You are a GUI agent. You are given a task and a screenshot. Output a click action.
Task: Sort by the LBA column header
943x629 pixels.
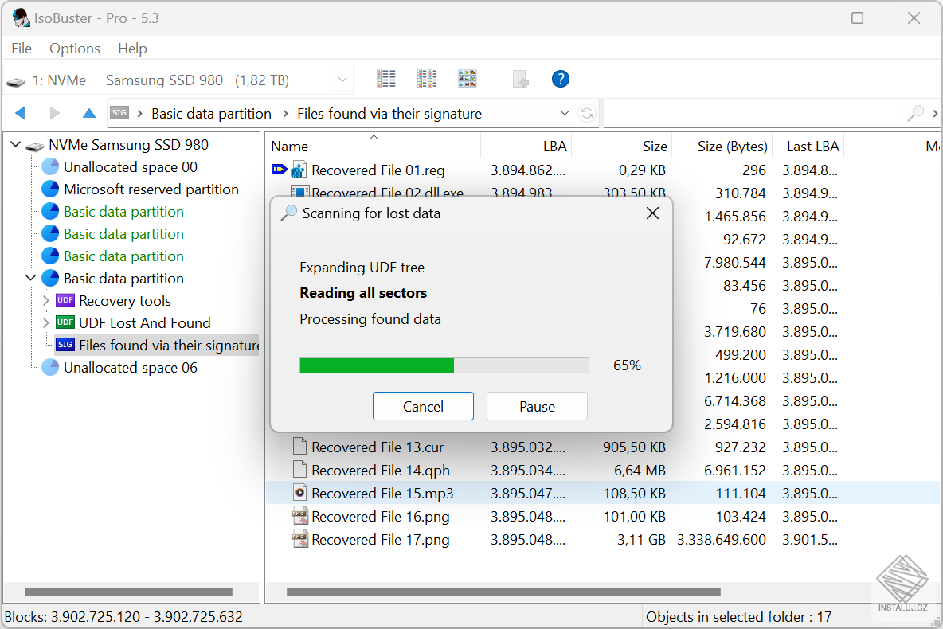pos(554,147)
